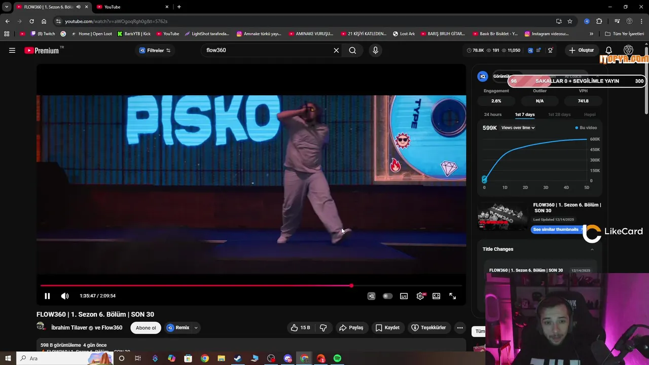The image size is (649, 365).
Task: Click the video progress bar scrubber
Action: tap(351, 286)
